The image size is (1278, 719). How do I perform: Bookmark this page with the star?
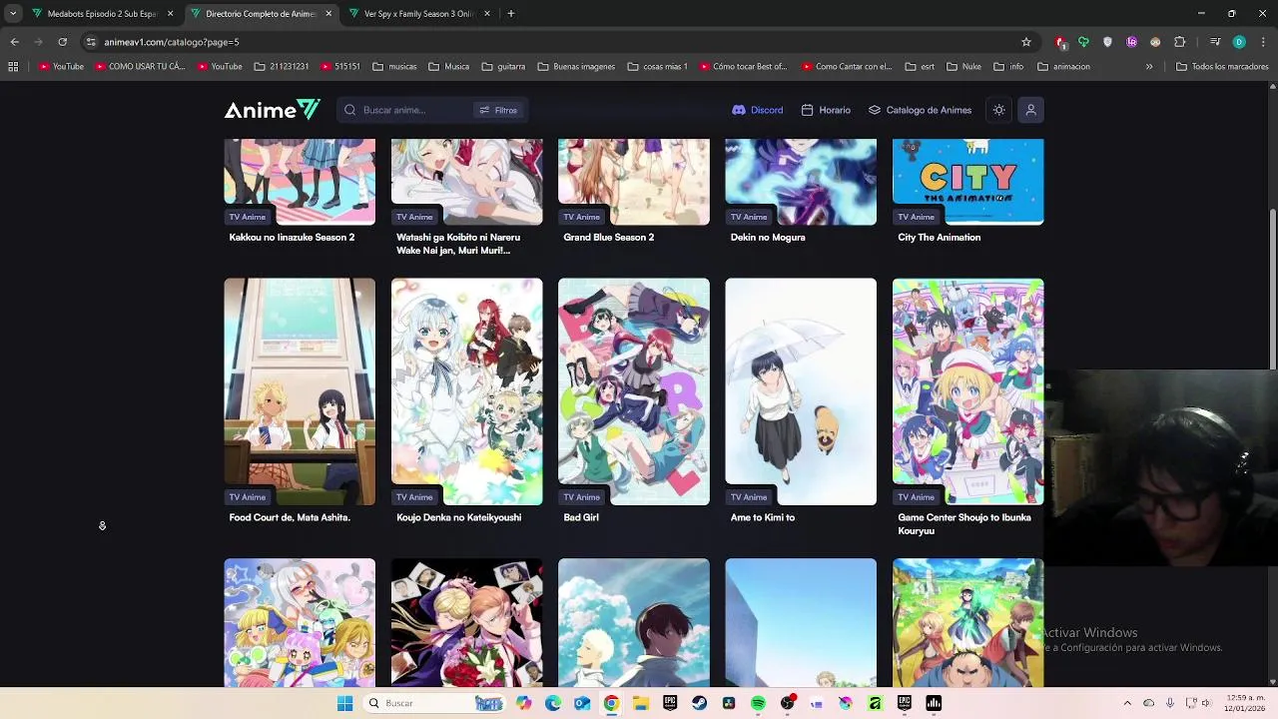click(1025, 42)
